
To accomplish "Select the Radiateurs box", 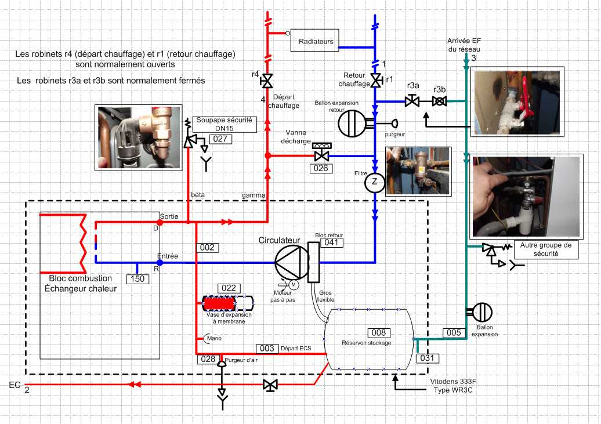I will 316,41.
